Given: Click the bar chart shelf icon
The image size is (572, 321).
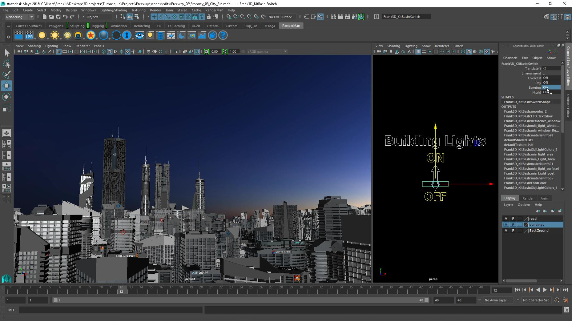Looking at the screenshot, I should (202, 35).
